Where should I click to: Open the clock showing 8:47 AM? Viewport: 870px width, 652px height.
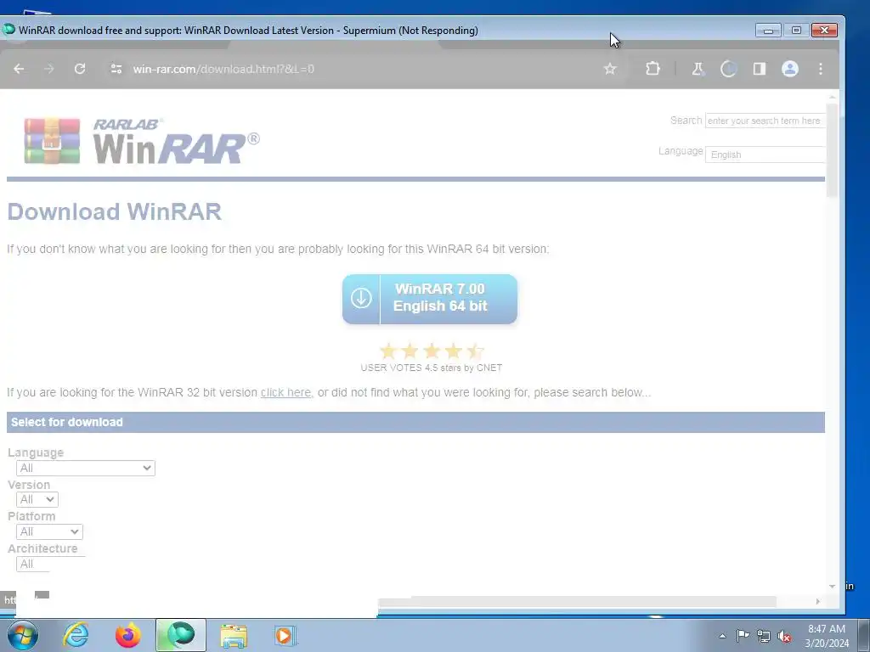pyautogui.click(x=826, y=636)
